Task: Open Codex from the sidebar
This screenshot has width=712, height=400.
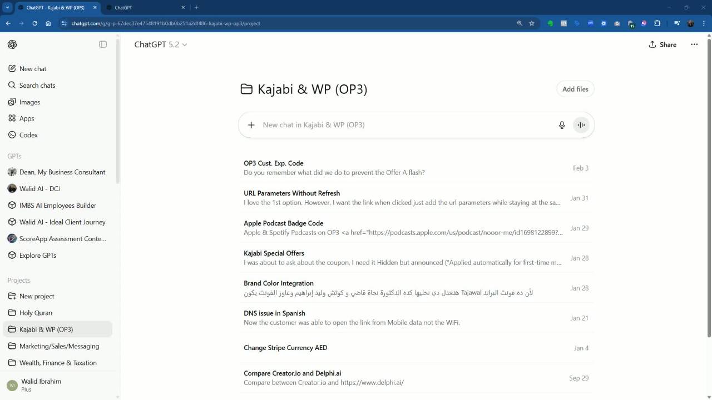Action: (28, 135)
